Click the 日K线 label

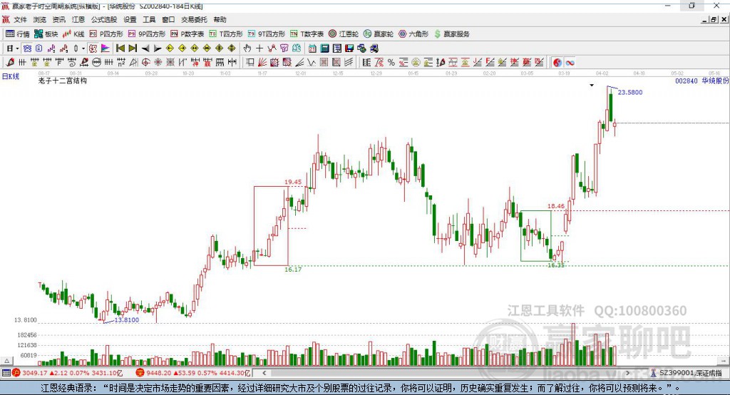11,76
